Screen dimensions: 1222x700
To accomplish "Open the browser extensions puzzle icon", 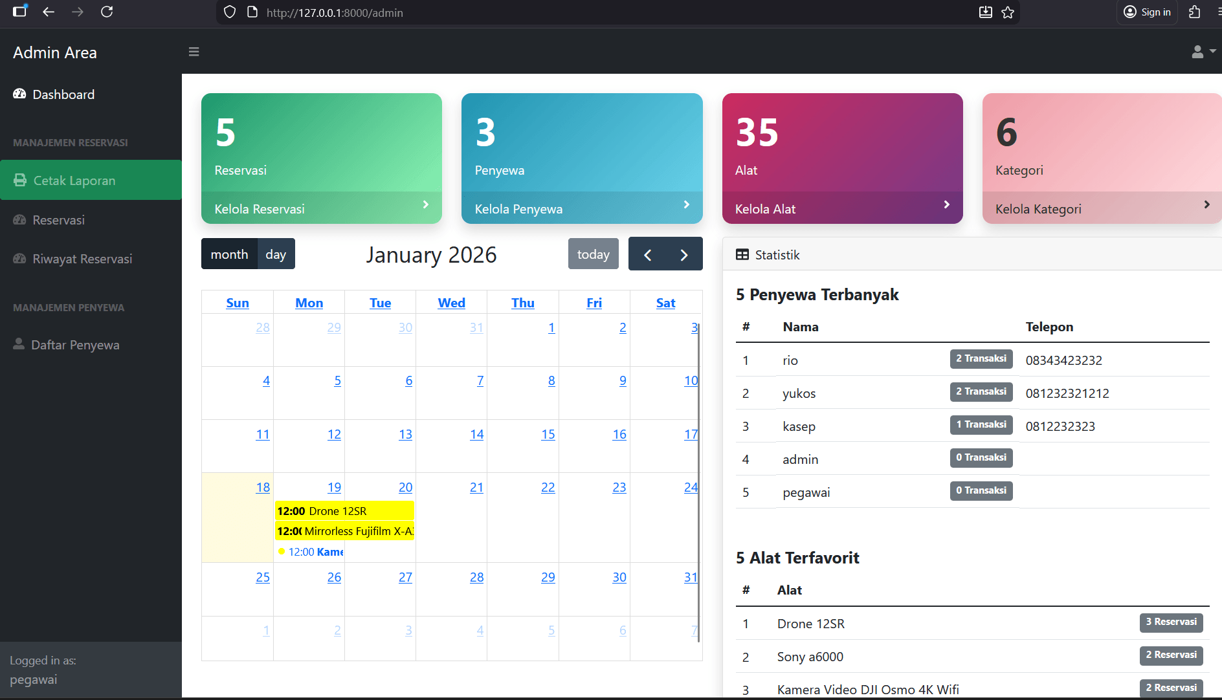I will point(1195,12).
